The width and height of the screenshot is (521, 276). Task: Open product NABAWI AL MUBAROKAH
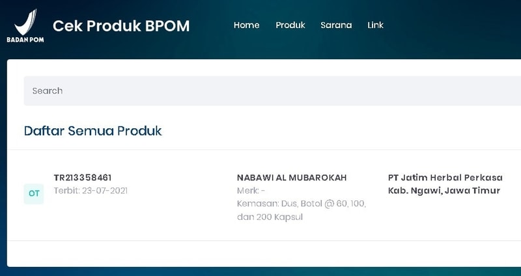click(292, 178)
